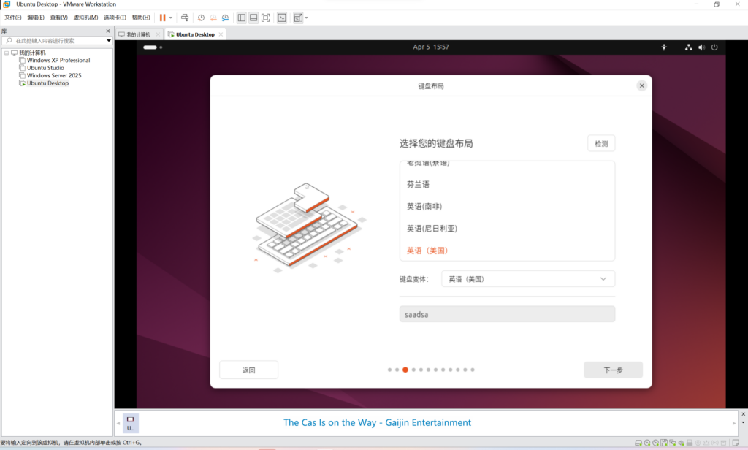Click the Ubuntu power menu icon
The height and width of the screenshot is (450, 748).
714,47
